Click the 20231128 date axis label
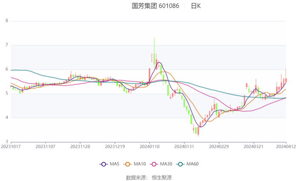 (80, 147)
